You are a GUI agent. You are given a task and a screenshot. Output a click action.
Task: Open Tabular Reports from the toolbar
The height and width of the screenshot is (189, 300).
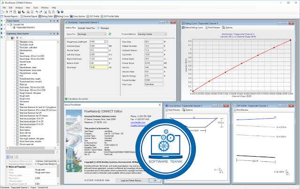[9, 16]
